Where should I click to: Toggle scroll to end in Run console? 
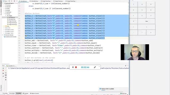click(6, 75)
